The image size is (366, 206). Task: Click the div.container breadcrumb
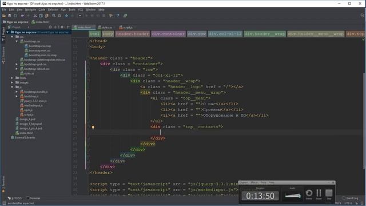[168, 34]
